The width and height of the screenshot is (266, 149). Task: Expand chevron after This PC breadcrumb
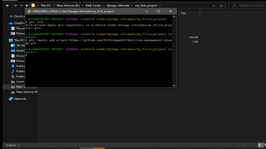click(x=54, y=5)
